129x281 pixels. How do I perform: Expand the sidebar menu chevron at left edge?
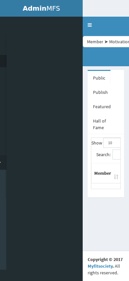coord(1,162)
